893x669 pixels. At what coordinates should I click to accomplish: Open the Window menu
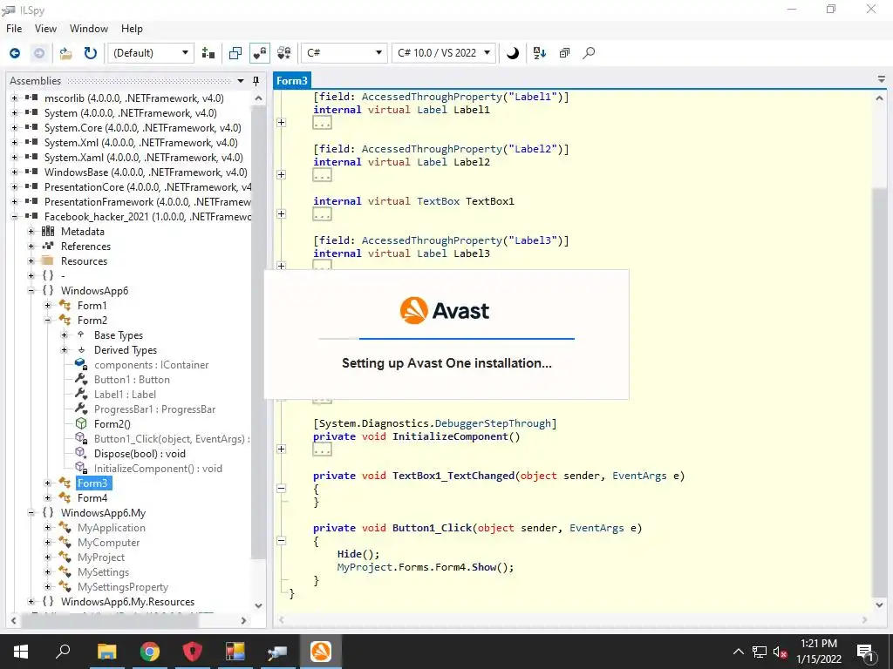point(89,29)
